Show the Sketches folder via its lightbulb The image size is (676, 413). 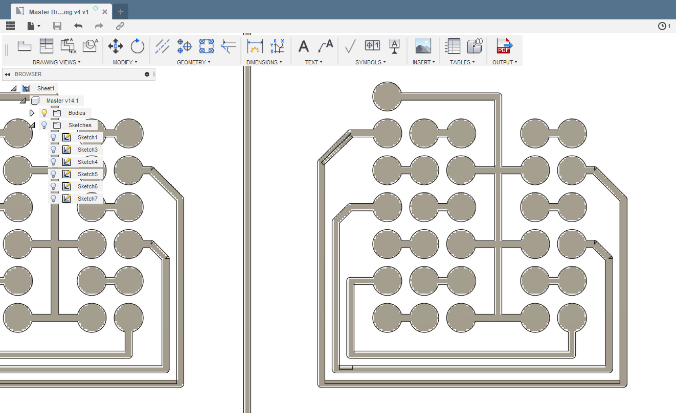(44, 125)
